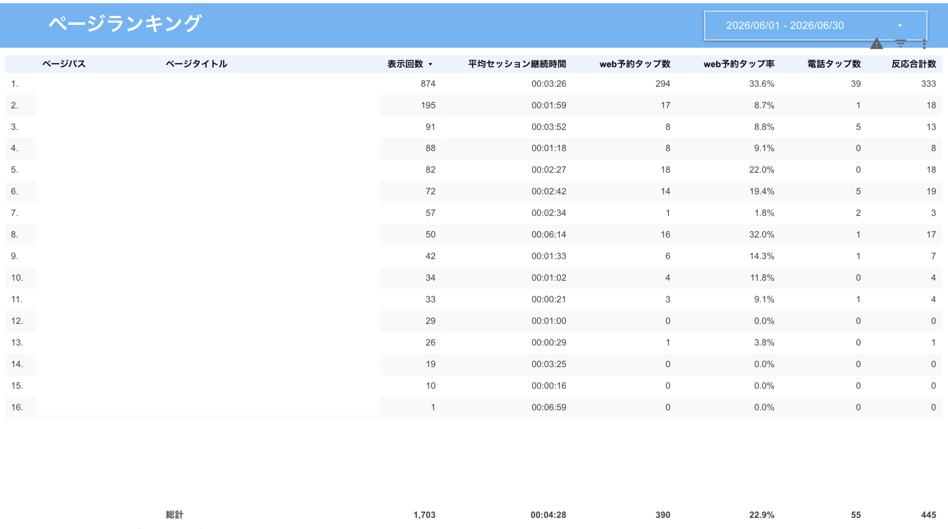Sort by 電話タップ数 column header

(x=834, y=64)
